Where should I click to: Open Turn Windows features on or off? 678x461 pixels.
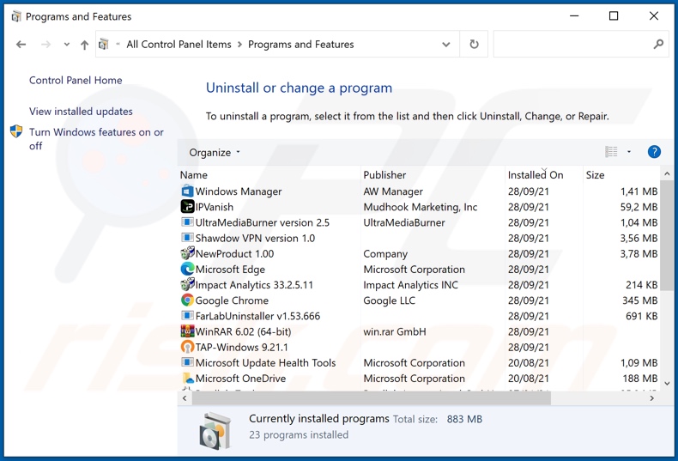(96, 139)
